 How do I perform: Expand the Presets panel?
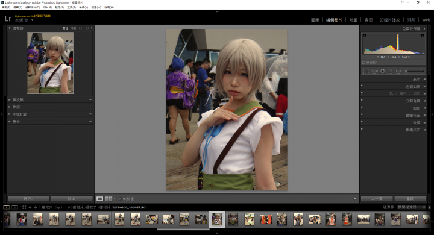(10, 99)
